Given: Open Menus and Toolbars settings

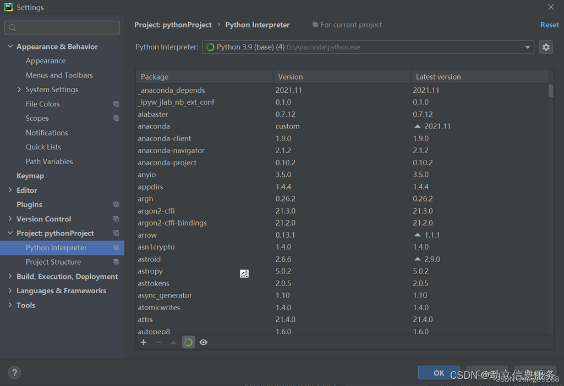Looking at the screenshot, I should point(59,75).
